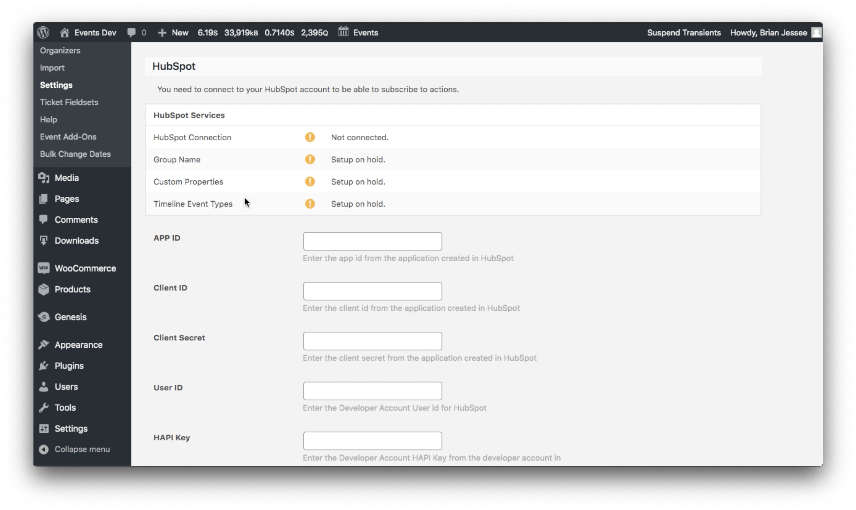This screenshot has width=856, height=510.
Task: Click the Events calendar icon in admin bar
Action: [343, 32]
